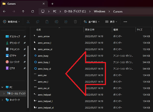Screen dimensions: 153x112
Task: Select the aero_arrow_l file
Action: [44, 43]
